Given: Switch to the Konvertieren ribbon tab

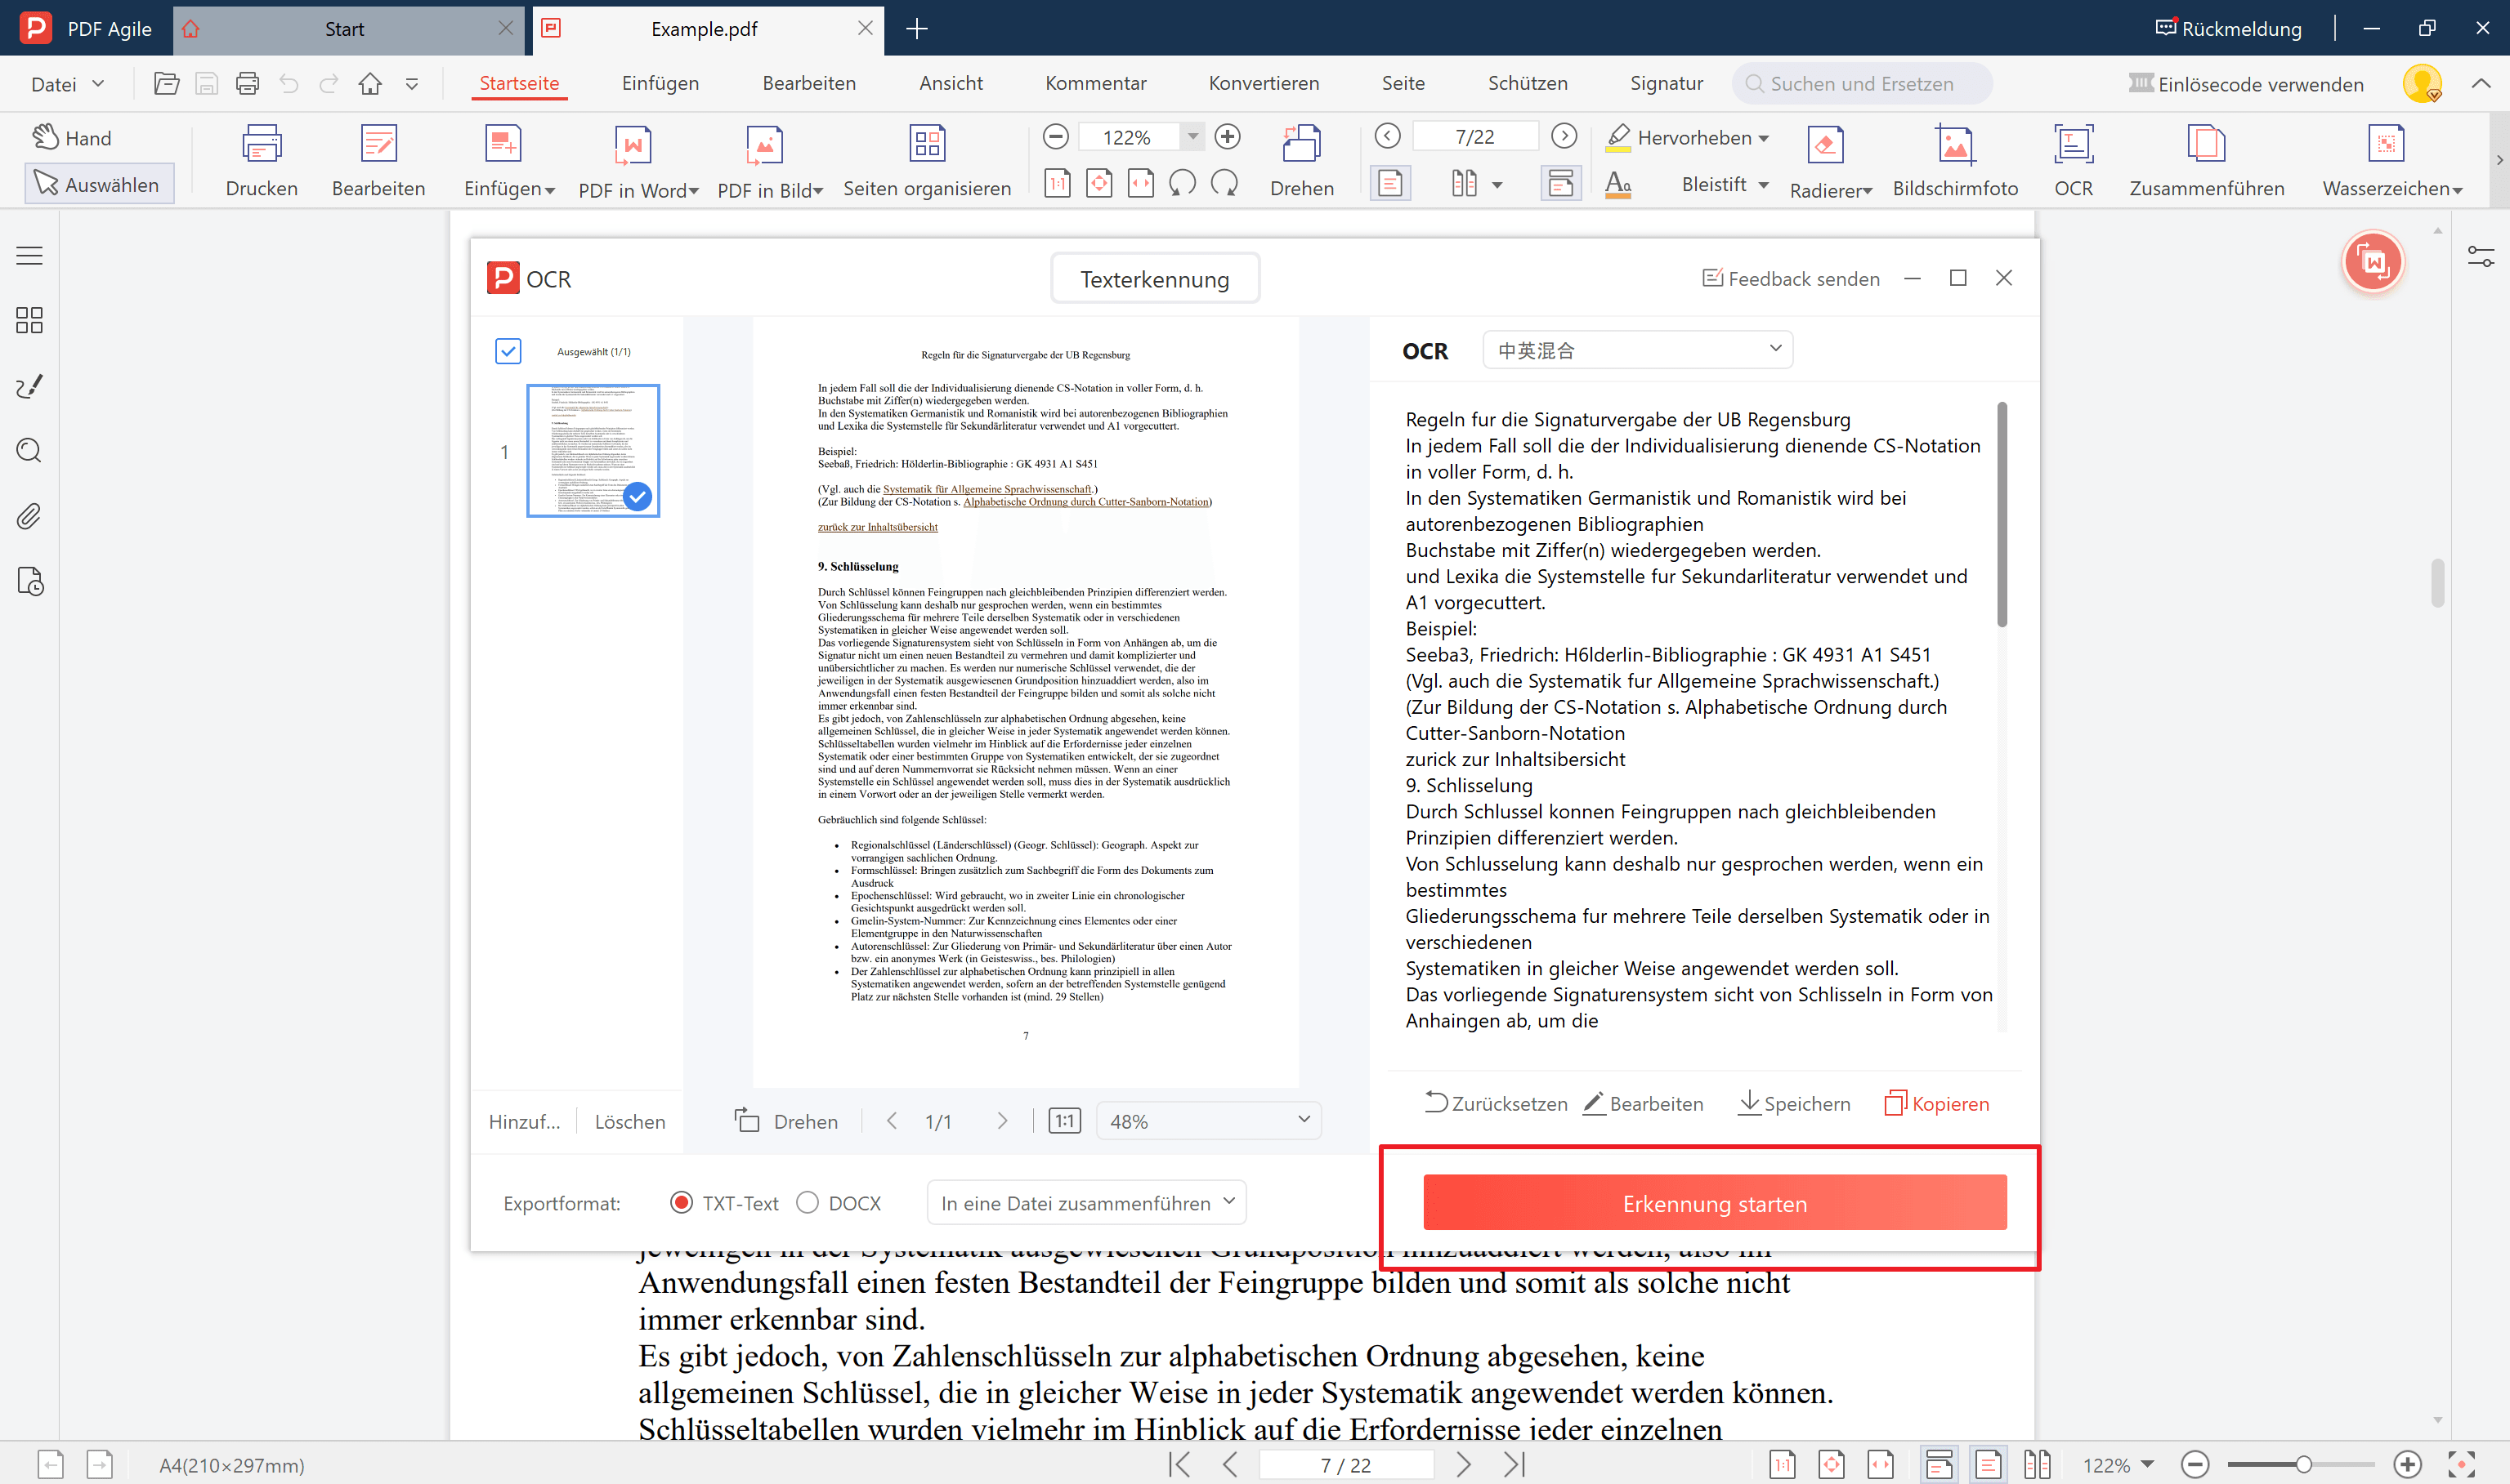Looking at the screenshot, I should [1264, 83].
